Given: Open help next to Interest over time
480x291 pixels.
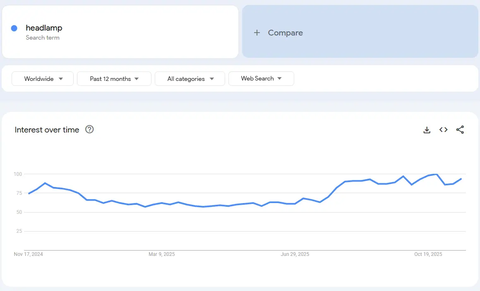Looking at the screenshot, I should tap(89, 130).
